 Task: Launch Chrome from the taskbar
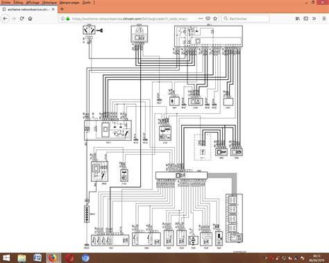[85, 258]
